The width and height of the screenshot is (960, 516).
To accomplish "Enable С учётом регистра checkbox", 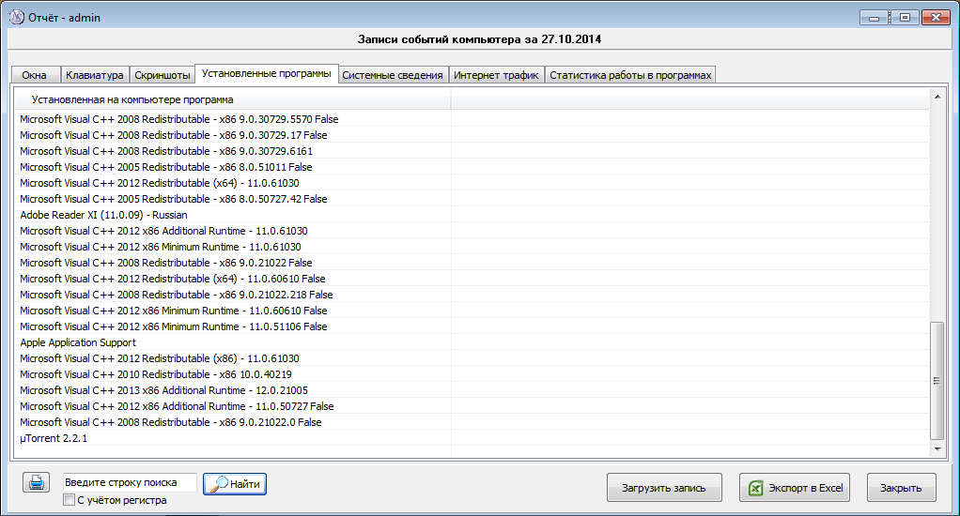I will pyautogui.click(x=70, y=500).
